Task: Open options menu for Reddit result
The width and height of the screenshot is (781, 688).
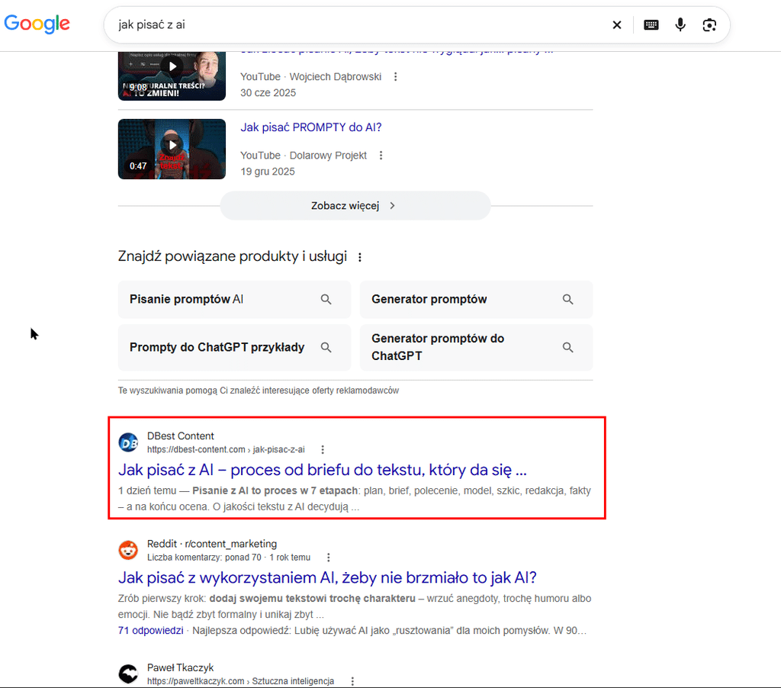Action: tap(328, 558)
